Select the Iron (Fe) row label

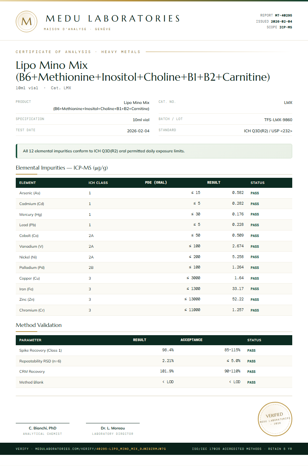pyautogui.click(x=26, y=289)
